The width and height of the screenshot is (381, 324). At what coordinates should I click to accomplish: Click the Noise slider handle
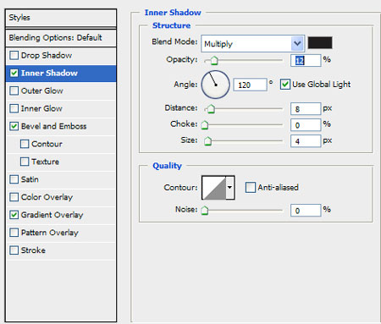click(x=205, y=210)
